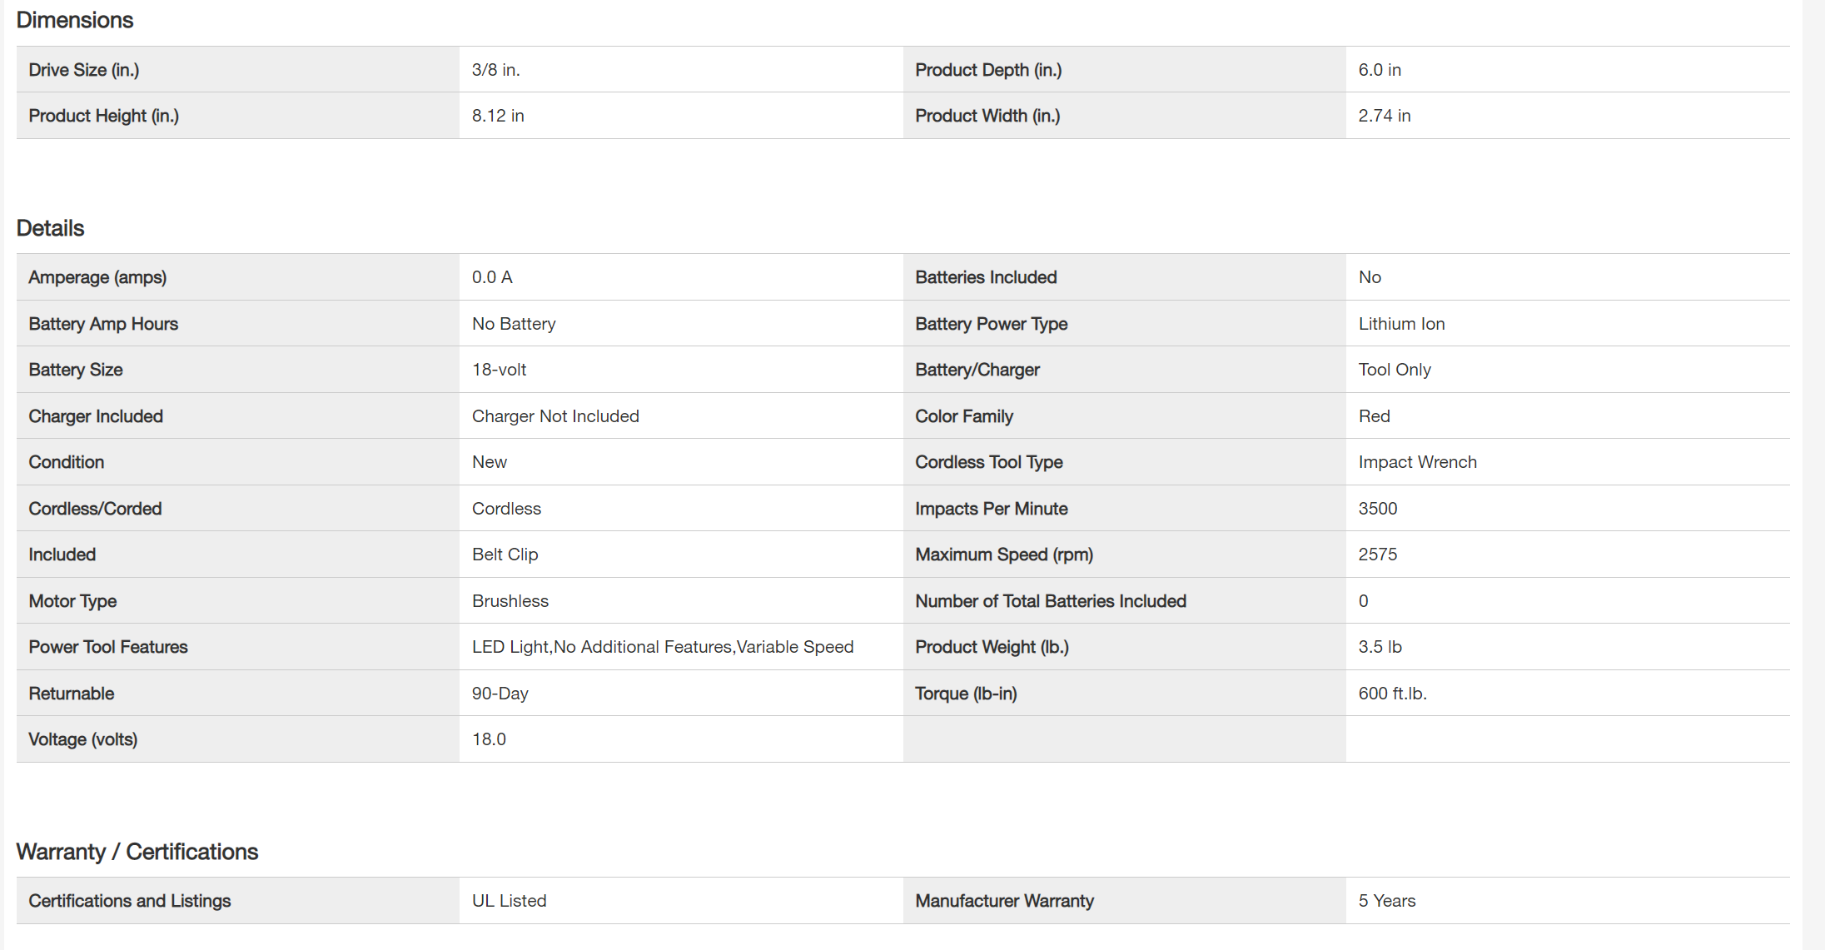
Task: Click the Dimensions section heading
Action: click(75, 20)
